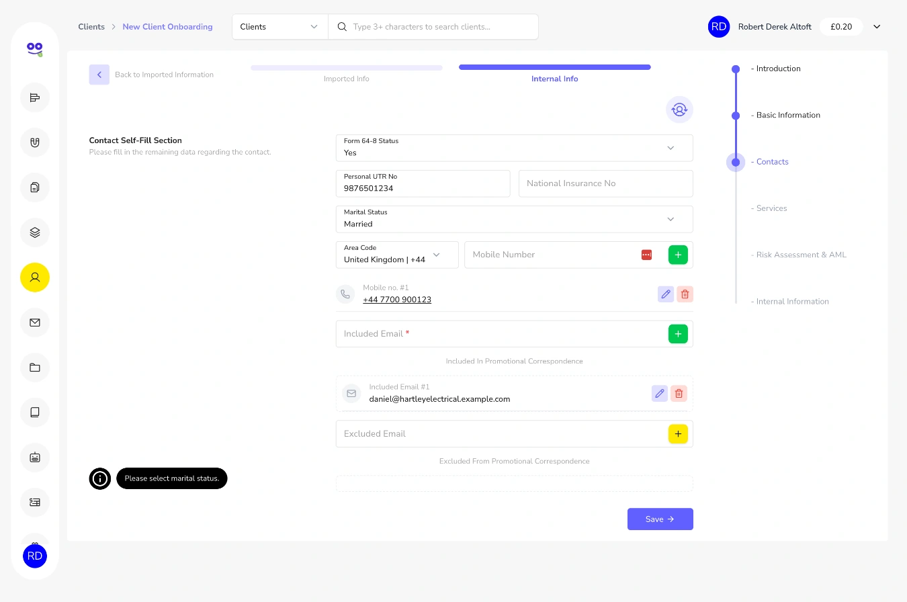Delete Included Email #1 with trash icon
Image resolution: width=907 pixels, height=602 pixels.
679,393
